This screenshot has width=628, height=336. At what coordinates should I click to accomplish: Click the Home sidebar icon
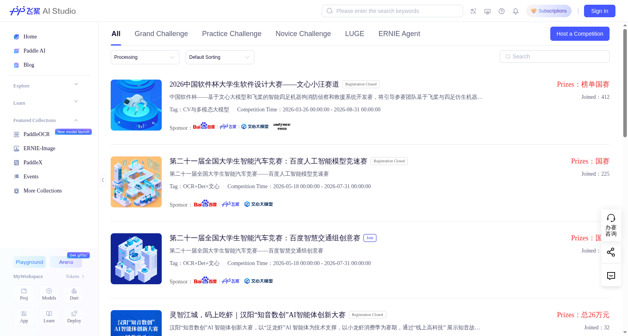coord(16,37)
